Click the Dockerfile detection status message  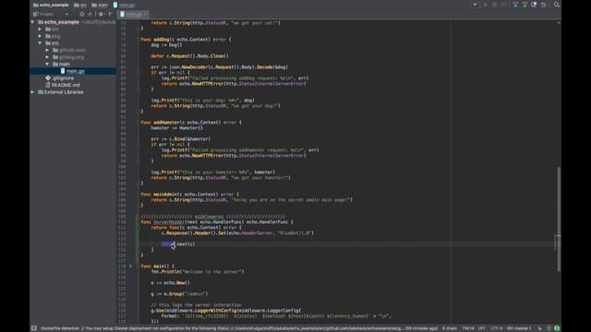238,328
